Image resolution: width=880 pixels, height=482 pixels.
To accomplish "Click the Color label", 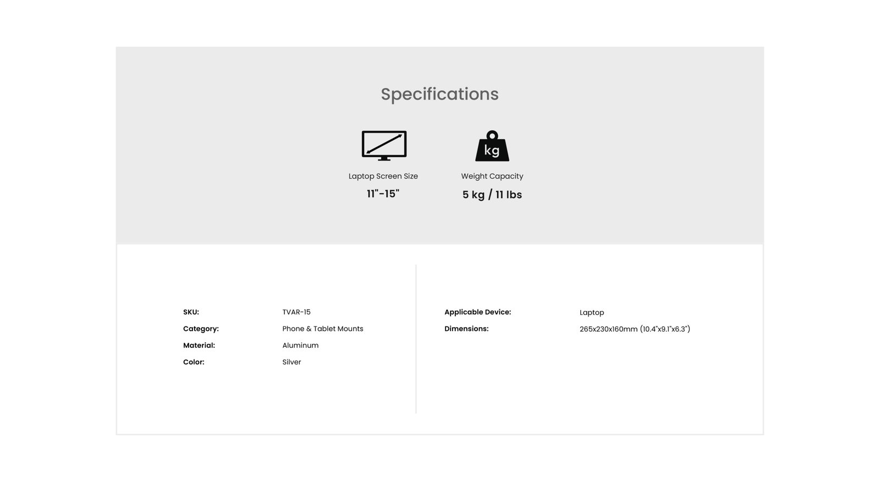I will [x=194, y=362].
